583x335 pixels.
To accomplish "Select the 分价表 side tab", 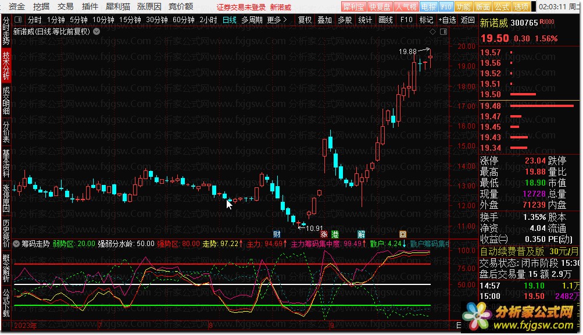I will (6, 132).
